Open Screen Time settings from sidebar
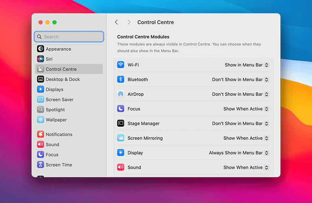This screenshot has height=203, width=312. pyautogui.click(x=69, y=165)
